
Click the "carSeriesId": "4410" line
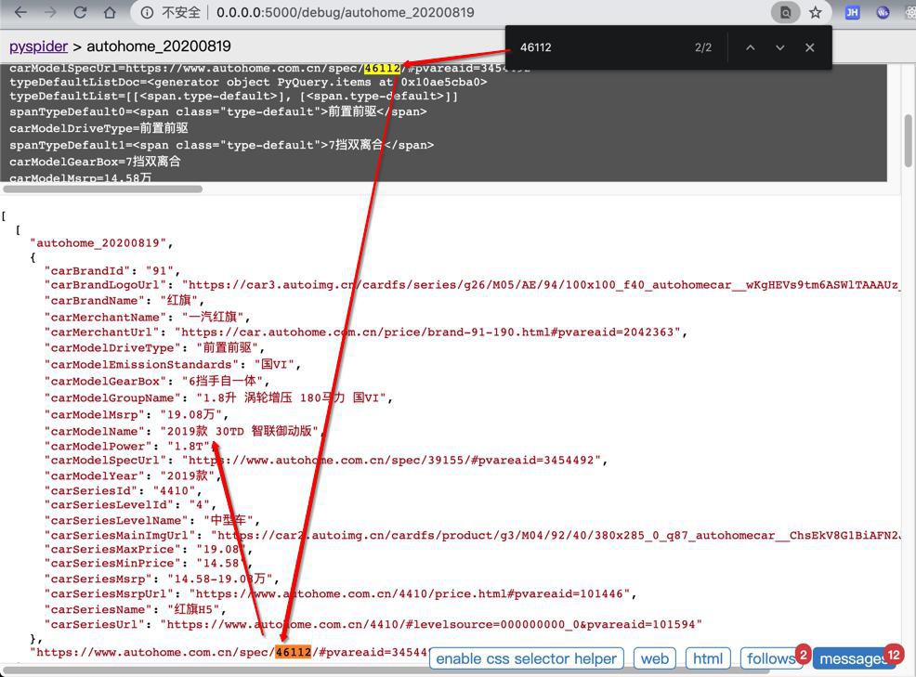click(x=123, y=490)
